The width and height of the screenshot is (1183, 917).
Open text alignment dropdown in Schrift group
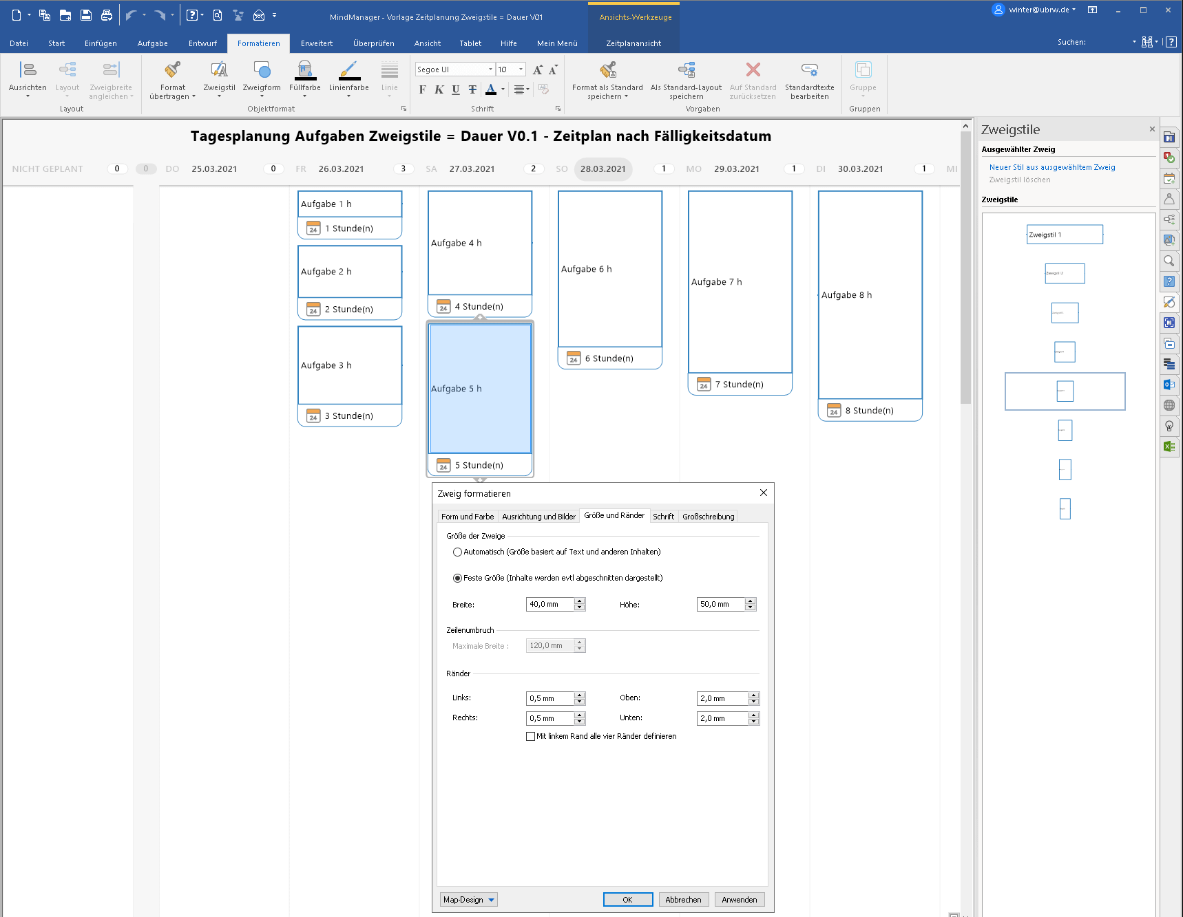(522, 89)
